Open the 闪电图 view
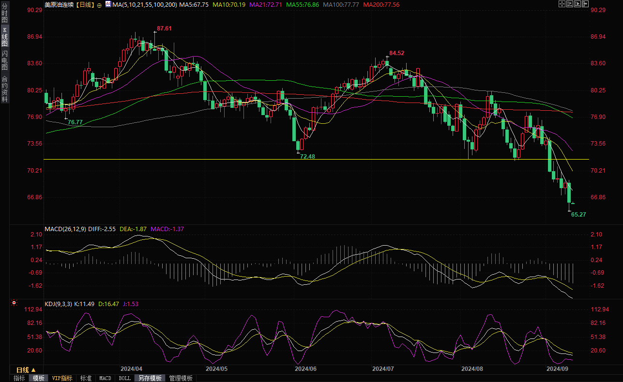 (x=5, y=60)
